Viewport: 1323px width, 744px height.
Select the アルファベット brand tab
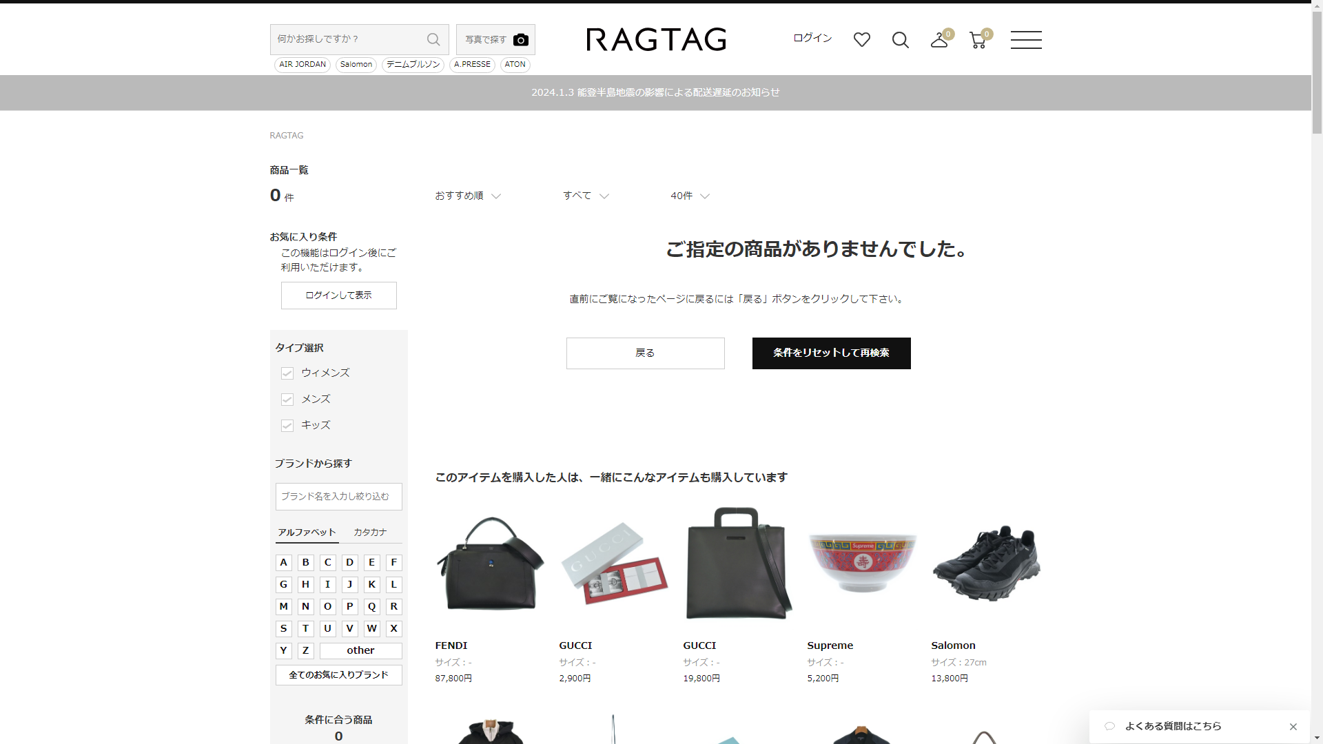pyautogui.click(x=307, y=533)
